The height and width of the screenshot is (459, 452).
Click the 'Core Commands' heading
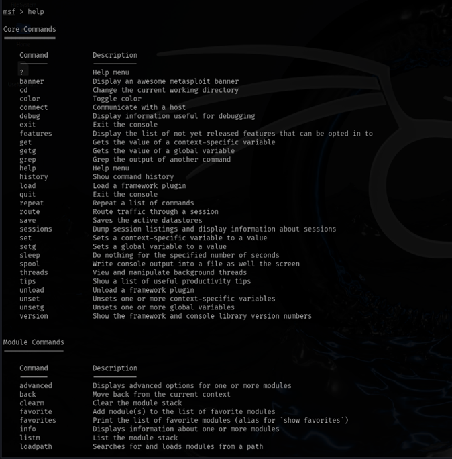tap(30, 30)
